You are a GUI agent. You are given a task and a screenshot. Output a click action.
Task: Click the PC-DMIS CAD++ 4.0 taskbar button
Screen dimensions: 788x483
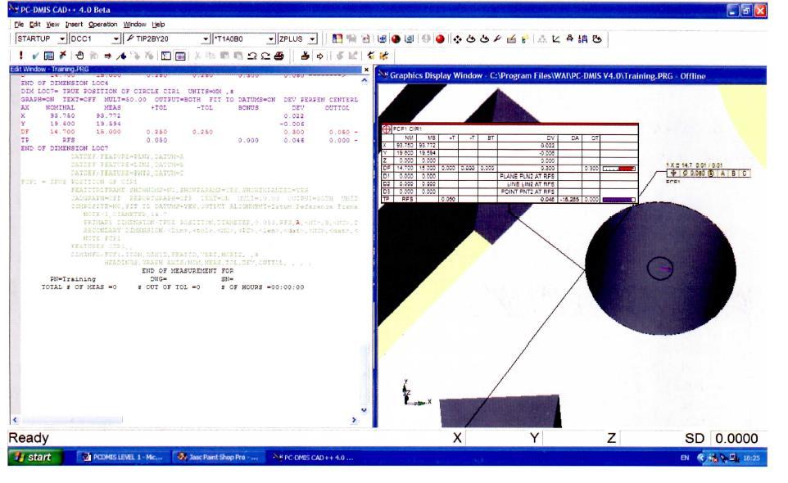pyautogui.click(x=313, y=458)
